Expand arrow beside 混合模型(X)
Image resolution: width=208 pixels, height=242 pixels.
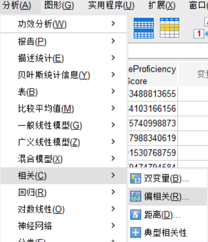pos(113,158)
